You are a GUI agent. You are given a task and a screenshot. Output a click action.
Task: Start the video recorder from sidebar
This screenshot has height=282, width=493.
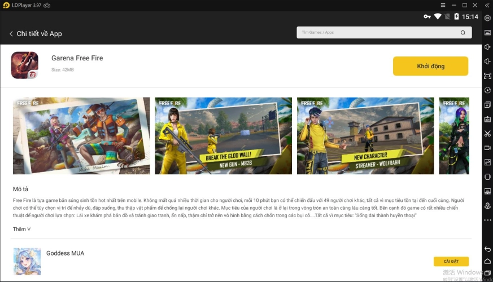487,148
